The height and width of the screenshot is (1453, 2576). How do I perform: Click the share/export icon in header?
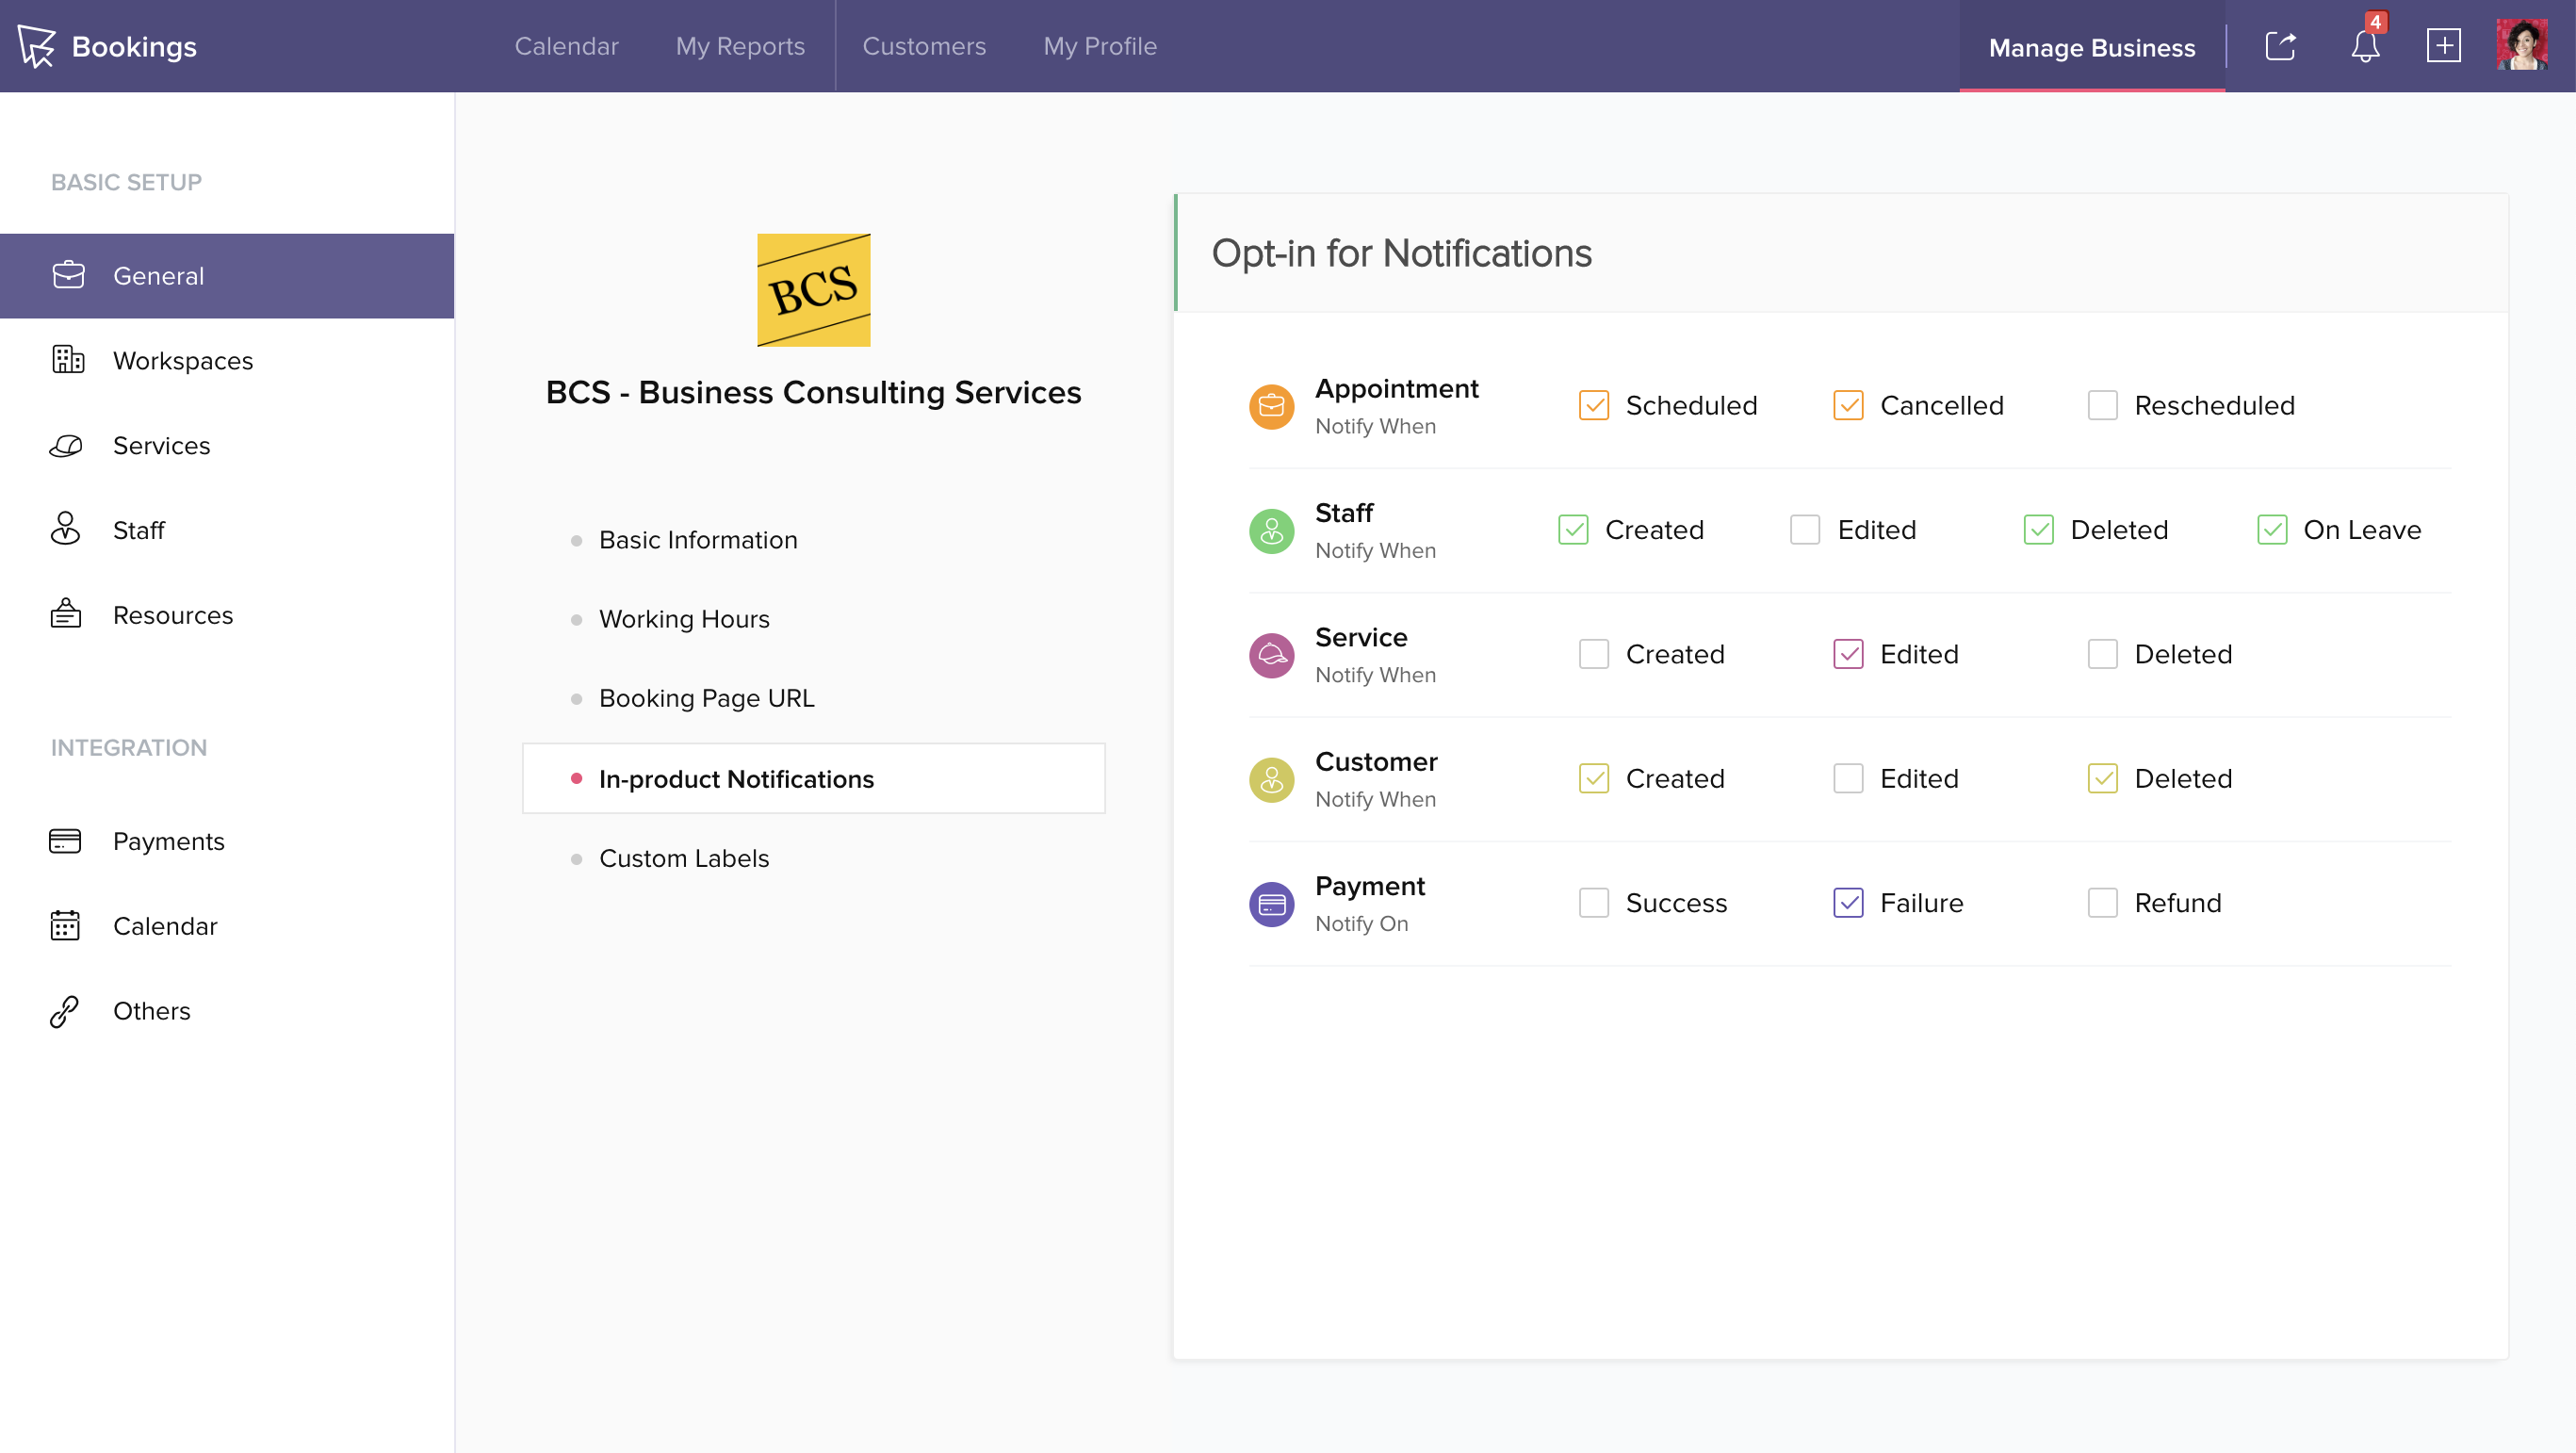pos(2280,46)
